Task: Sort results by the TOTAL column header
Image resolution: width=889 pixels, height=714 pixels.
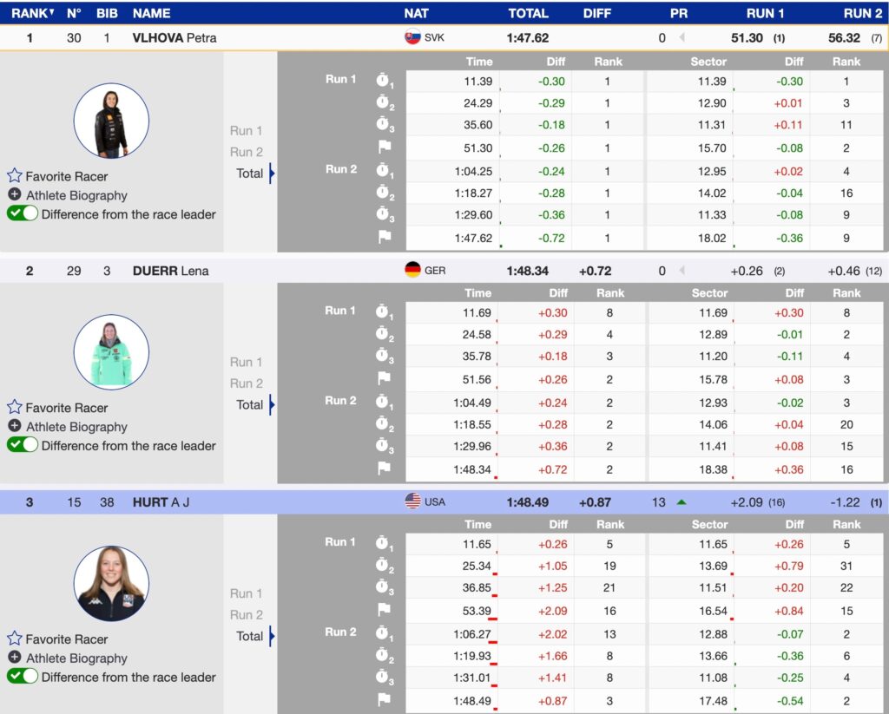Action: point(528,13)
